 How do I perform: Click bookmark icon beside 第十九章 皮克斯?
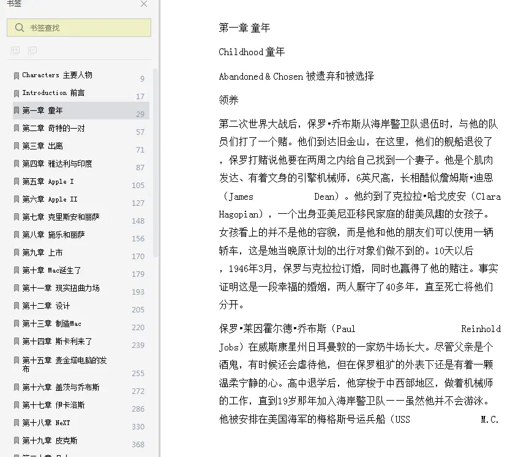(17, 440)
